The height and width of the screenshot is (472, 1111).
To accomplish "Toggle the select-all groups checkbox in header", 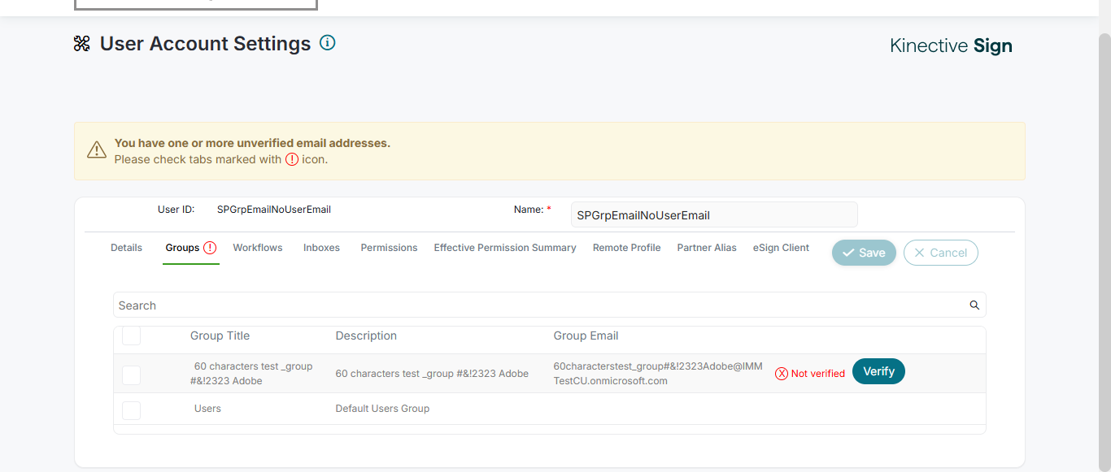I will [x=131, y=336].
